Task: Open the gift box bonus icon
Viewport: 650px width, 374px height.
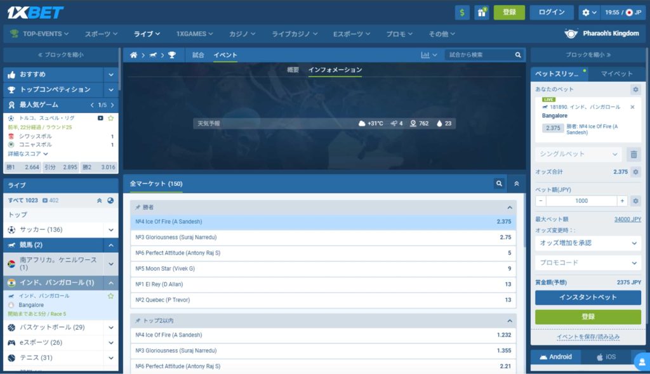Action: [x=482, y=13]
